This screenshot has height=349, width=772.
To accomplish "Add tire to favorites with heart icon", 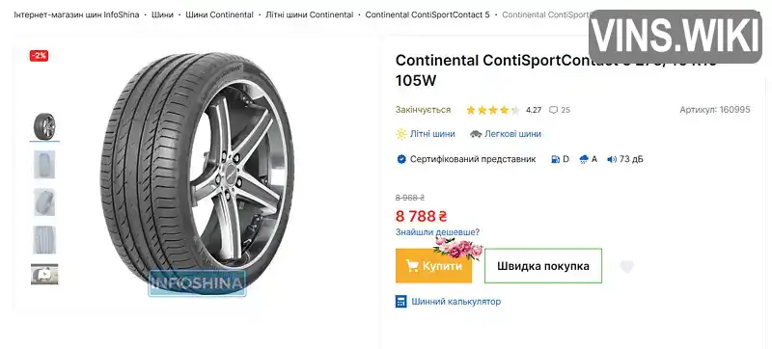I will point(626,266).
